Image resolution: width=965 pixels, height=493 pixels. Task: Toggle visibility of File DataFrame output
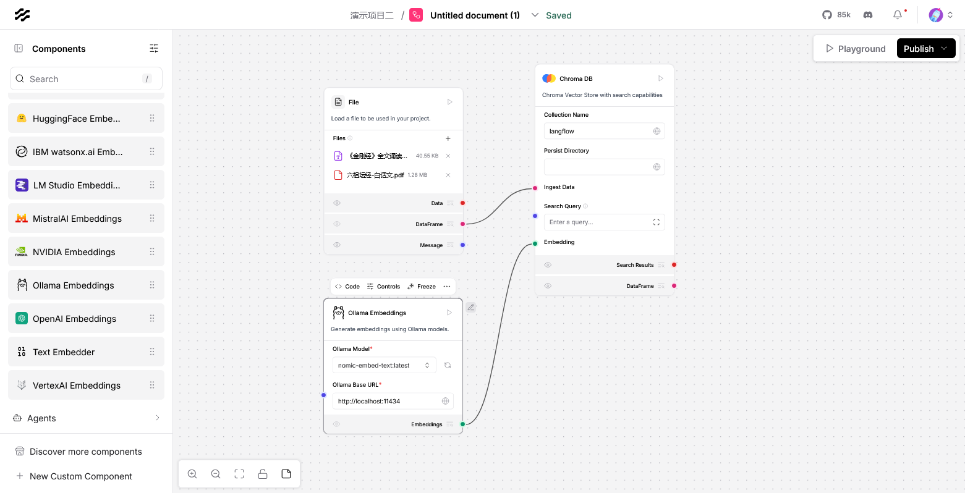[337, 224]
